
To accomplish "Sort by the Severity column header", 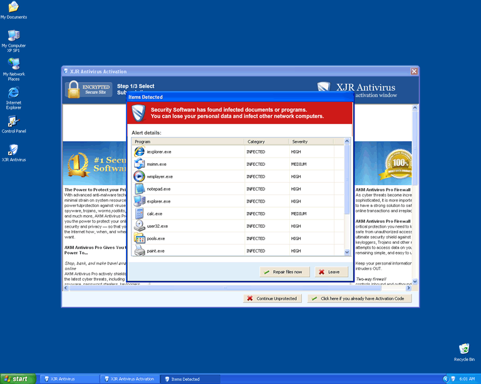I will pos(311,142).
